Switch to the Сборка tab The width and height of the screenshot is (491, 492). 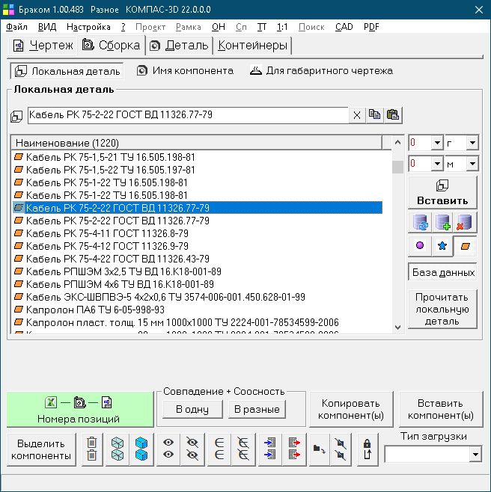point(111,45)
